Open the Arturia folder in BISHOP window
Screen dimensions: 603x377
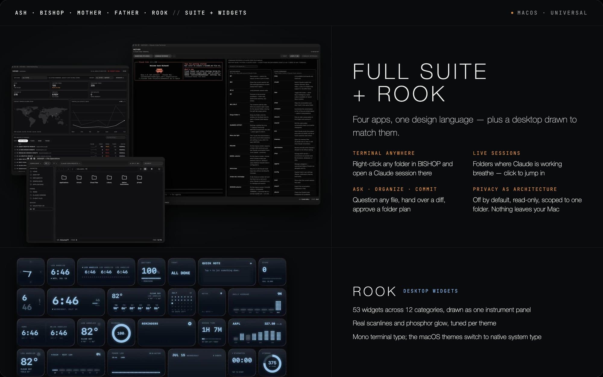click(79, 179)
